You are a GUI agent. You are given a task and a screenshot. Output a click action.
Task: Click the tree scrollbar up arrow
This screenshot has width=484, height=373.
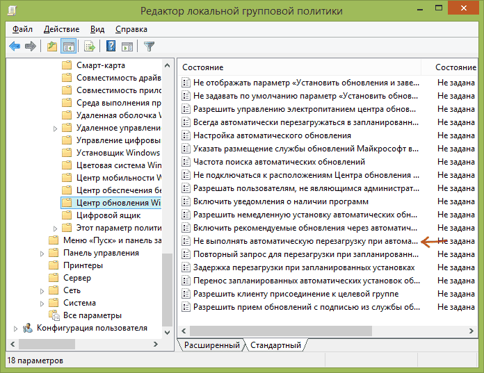(x=168, y=65)
